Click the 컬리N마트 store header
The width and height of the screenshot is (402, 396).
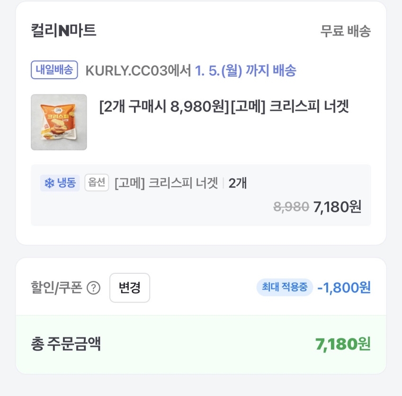[63, 31]
